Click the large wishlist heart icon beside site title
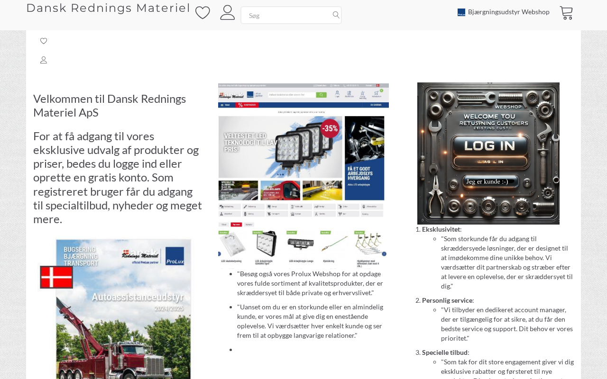This screenshot has width=607, height=379. (x=202, y=13)
